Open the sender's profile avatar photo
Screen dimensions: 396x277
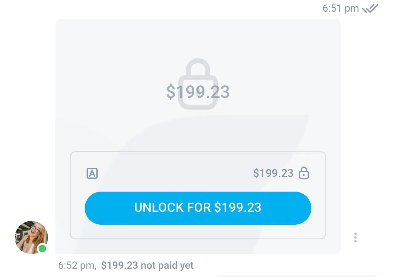pyautogui.click(x=31, y=237)
